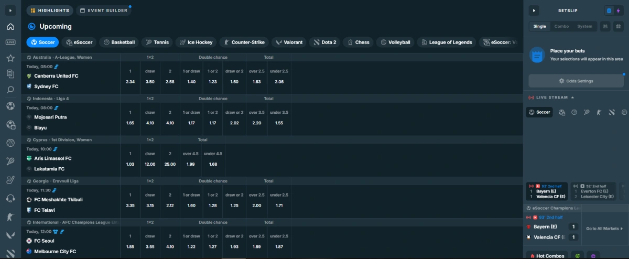Select the basketball icon in live stream filter
Image resolution: width=629 pixels, height=259 pixels.
(574, 112)
